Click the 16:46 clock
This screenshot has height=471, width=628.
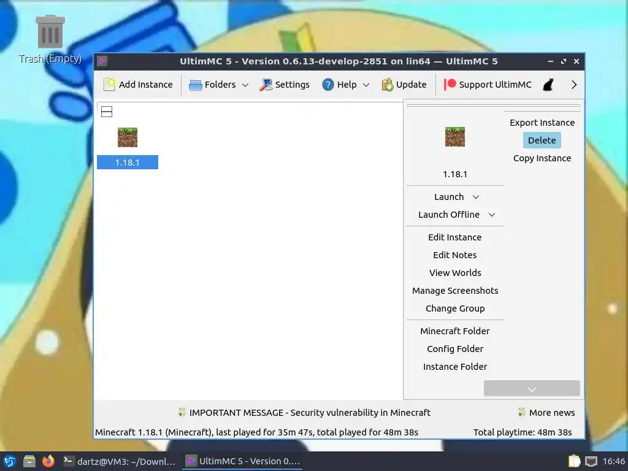[x=613, y=461]
